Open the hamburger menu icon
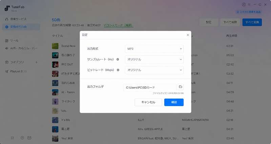Screen dimensions: 271x144 249,4
